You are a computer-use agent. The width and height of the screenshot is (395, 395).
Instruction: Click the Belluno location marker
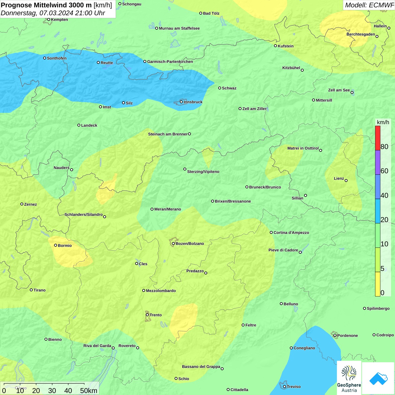pos(281,304)
